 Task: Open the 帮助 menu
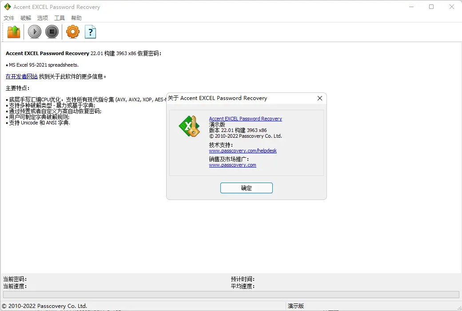76,18
